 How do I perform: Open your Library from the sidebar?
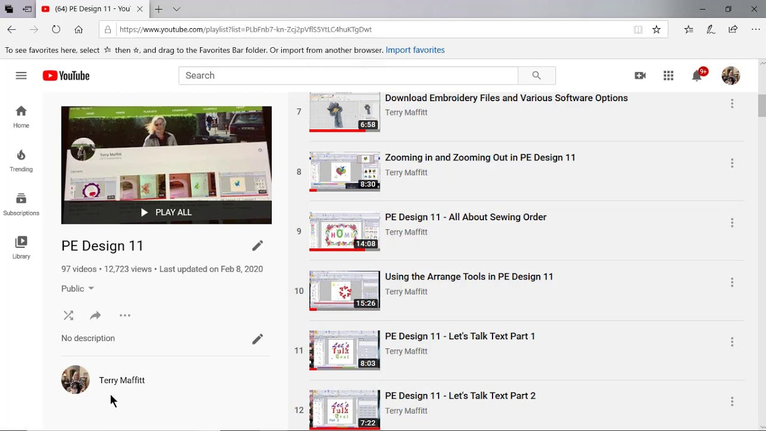pyautogui.click(x=21, y=247)
